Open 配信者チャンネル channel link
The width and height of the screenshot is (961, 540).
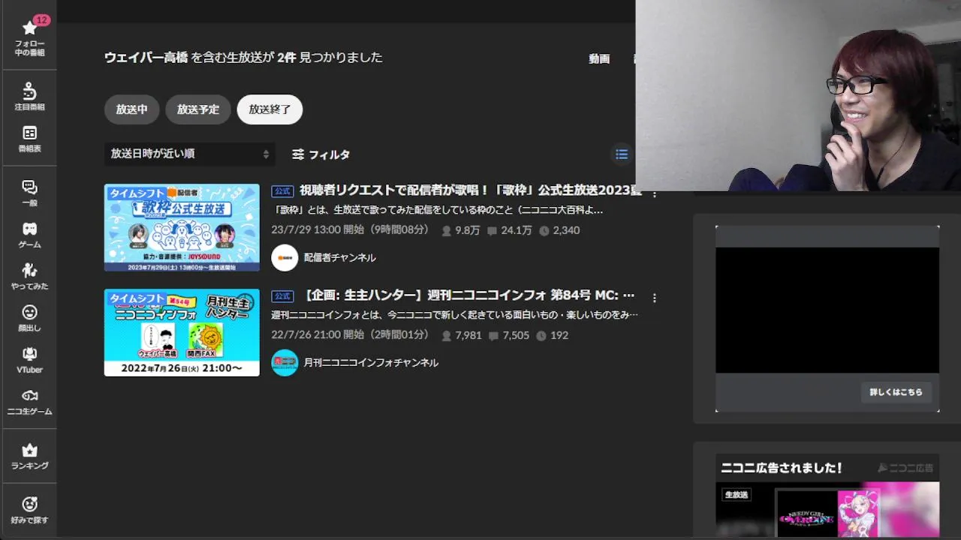coord(339,258)
